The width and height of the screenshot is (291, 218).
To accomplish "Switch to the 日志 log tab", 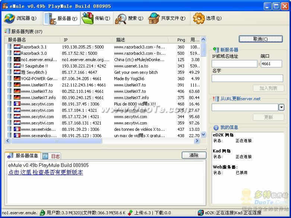I will tap(51, 156).
